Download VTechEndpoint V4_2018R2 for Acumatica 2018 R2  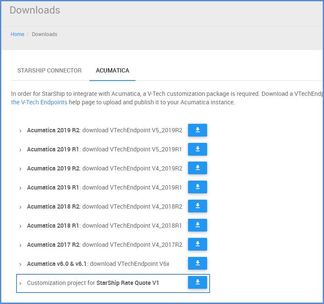pos(197,206)
